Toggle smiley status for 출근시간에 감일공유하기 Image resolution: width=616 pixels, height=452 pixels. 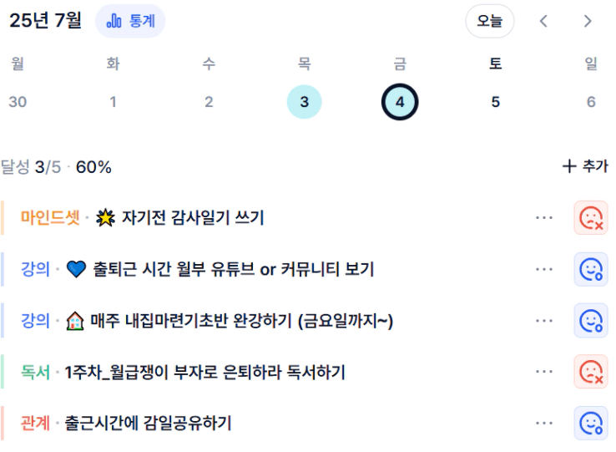[591, 424]
